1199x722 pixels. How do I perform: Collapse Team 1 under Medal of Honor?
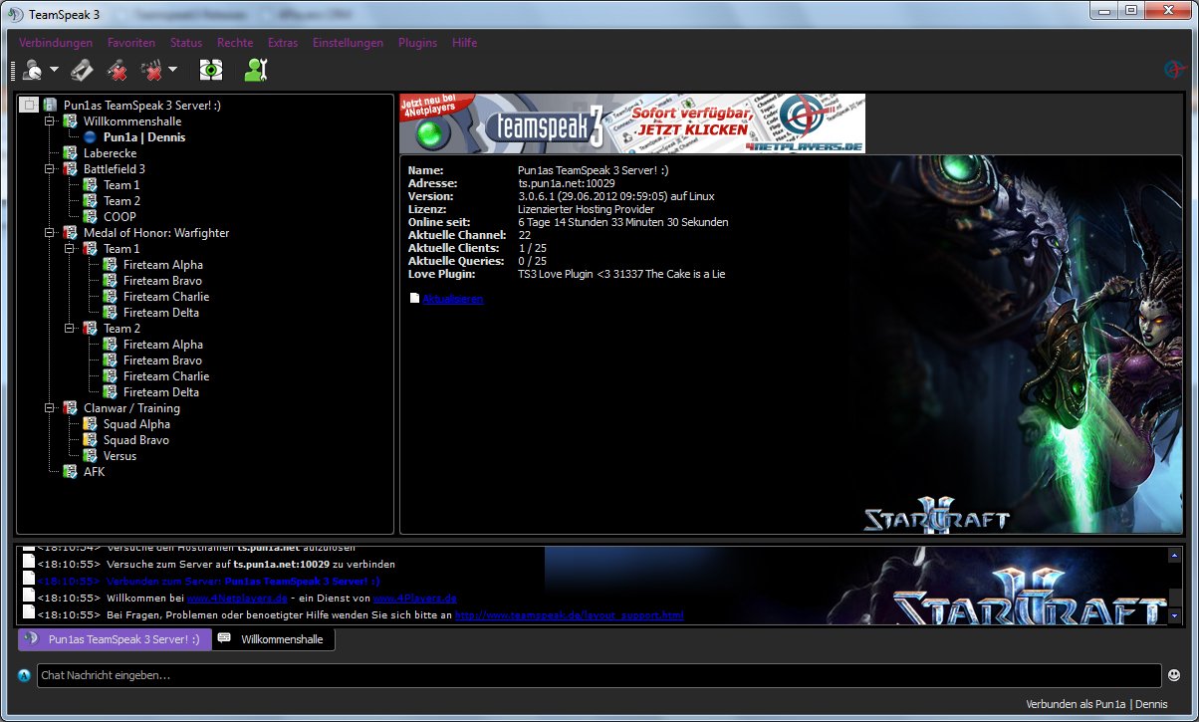click(70, 248)
